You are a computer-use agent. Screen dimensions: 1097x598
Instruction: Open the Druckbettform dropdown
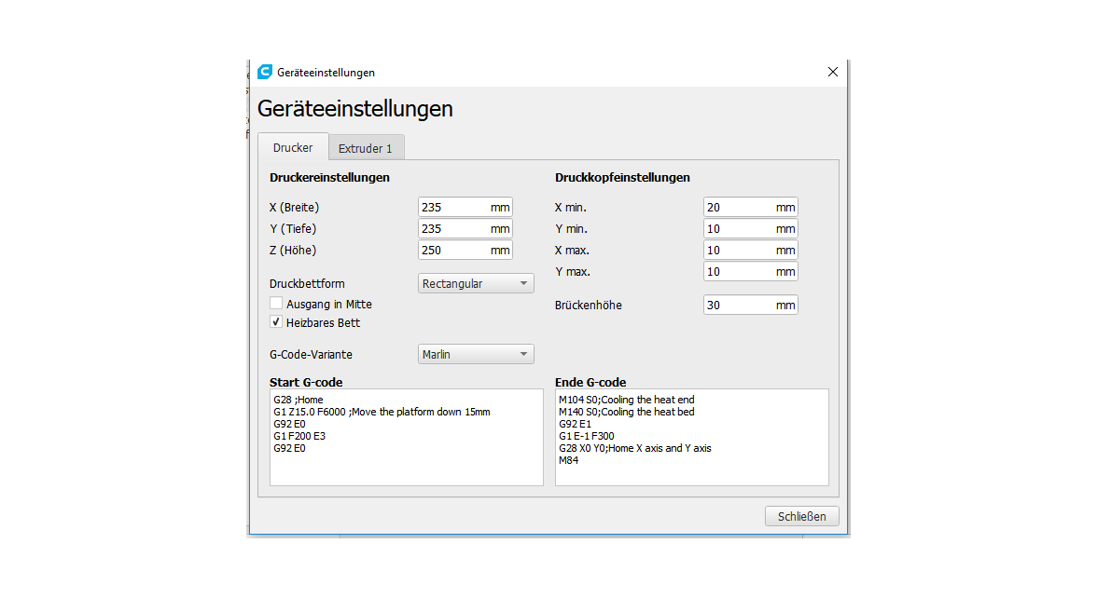point(476,283)
